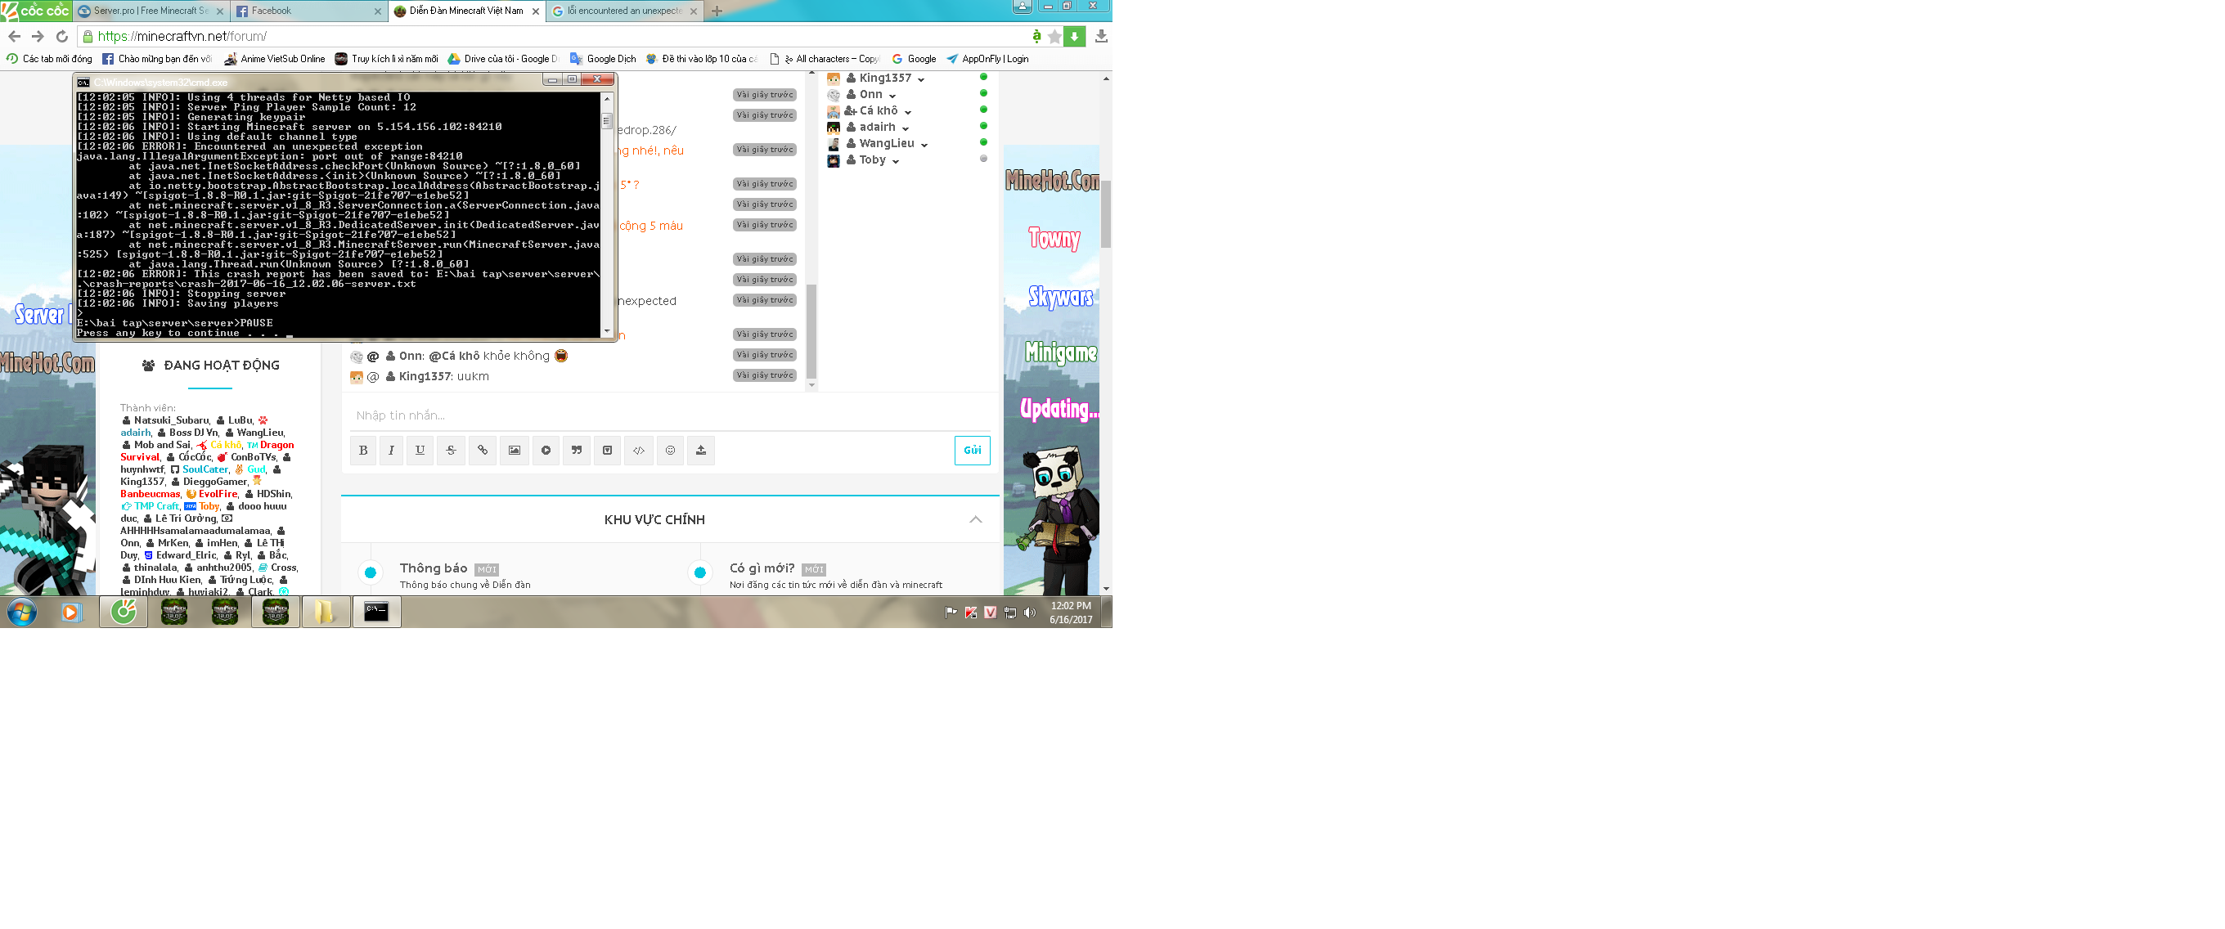
Task: Open cmd.exe from the taskbar
Action: (375, 613)
